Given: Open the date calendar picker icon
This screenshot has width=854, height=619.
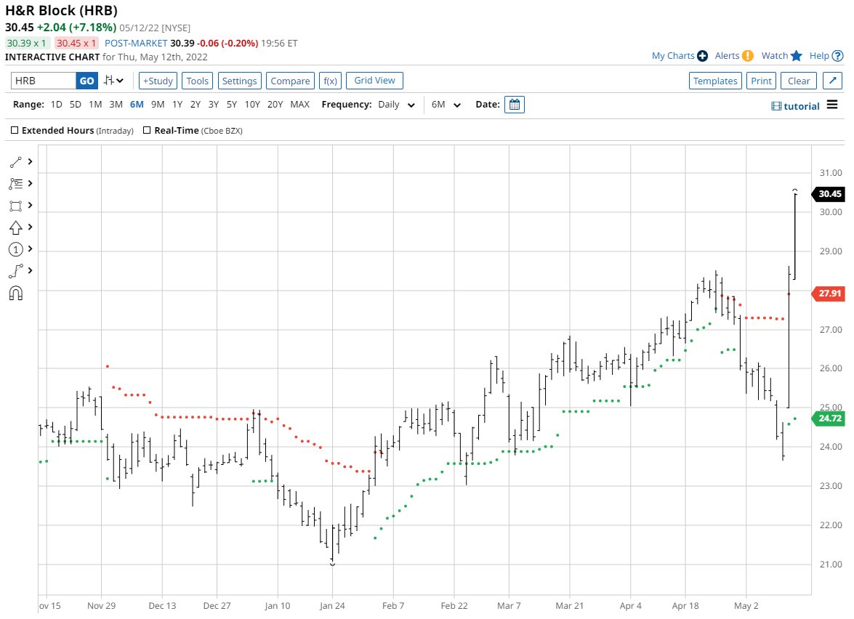Looking at the screenshot, I should pyautogui.click(x=514, y=105).
